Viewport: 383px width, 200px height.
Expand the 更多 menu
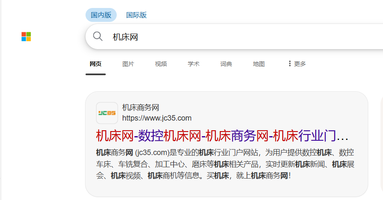click(300, 64)
